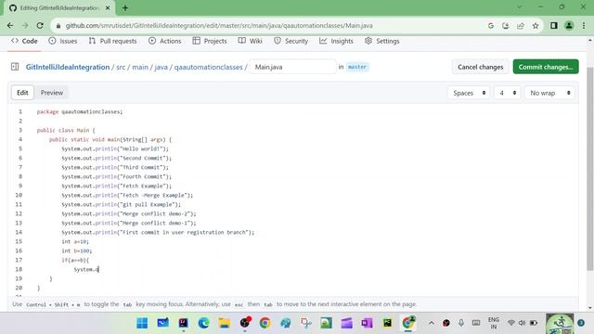The height and width of the screenshot is (334, 594).
Task: Open repository Settings tab
Action: click(381, 41)
